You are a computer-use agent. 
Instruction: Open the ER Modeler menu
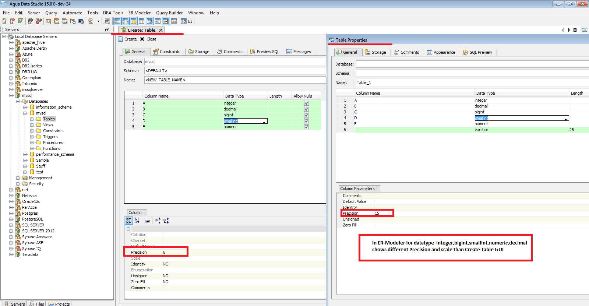coord(140,13)
